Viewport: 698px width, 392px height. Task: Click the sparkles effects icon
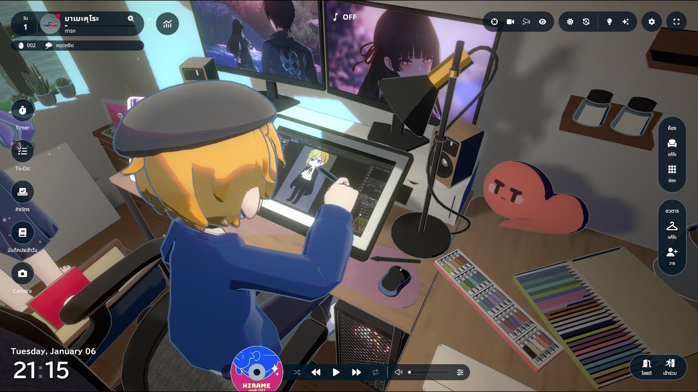click(625, 22)
